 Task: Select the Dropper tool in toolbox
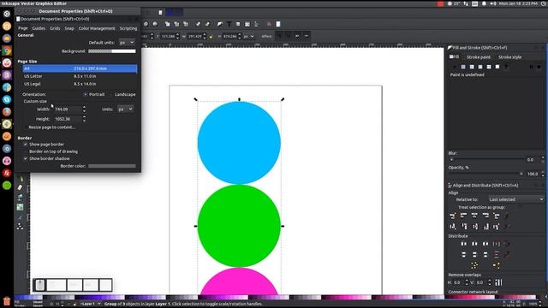pyautogui.click(x=20, y=216)
